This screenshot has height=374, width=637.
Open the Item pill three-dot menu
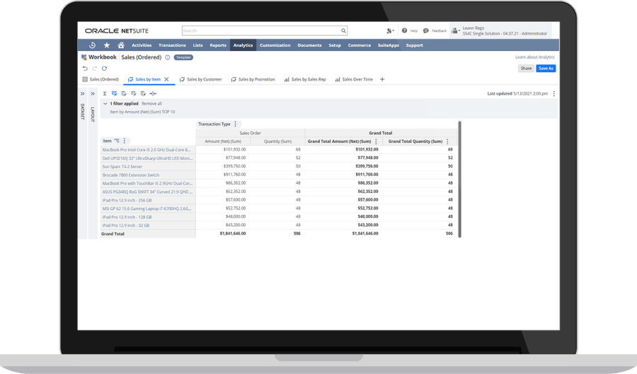click(x=125, y=141)
